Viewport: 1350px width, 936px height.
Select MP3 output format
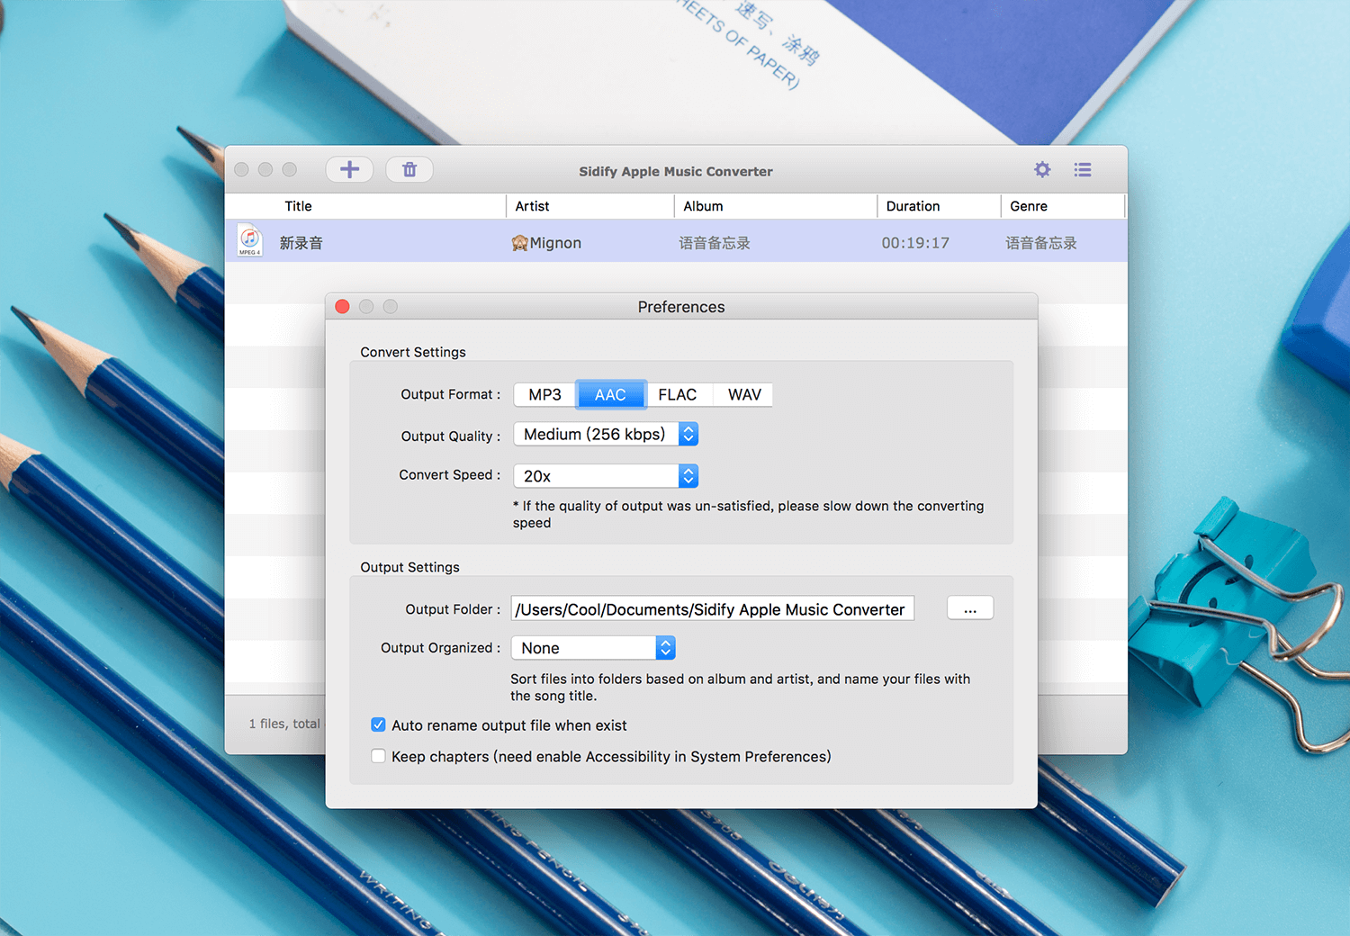tap(544, 394)
